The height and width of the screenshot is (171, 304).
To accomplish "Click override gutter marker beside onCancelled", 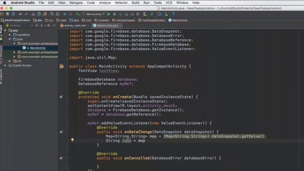I will tap(61, 158).
